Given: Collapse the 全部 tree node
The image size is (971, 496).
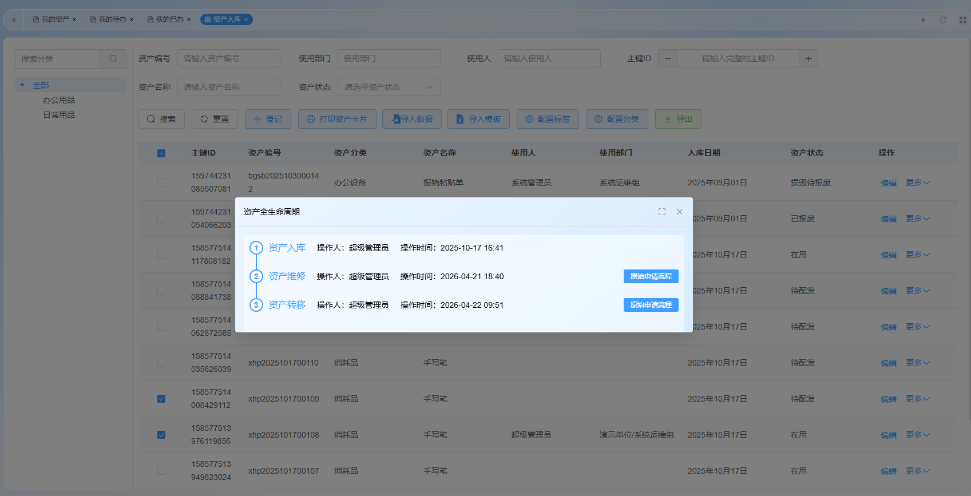Looking at the screenshot, I should tap(22, 85).
